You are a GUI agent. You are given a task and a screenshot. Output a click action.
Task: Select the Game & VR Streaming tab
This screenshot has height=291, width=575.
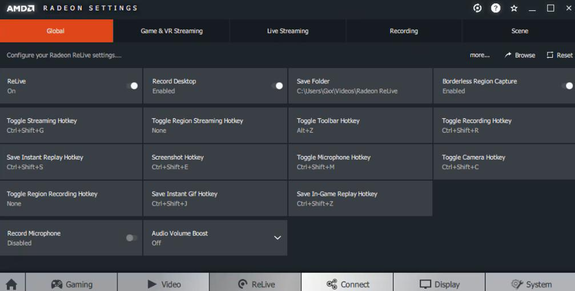click(x=171, y=31)
